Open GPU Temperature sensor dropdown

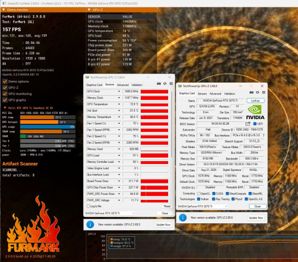(x=119, y=104)
